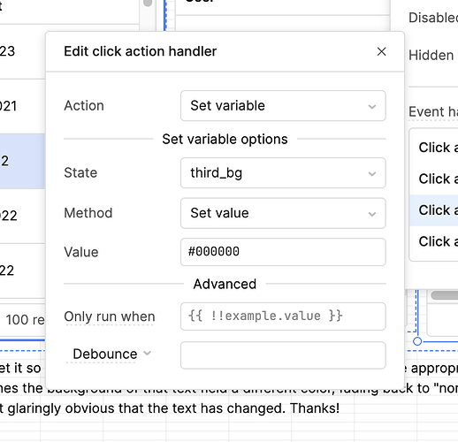Select the table row ending in 21
Viewport: 458px width, 442px height.
(x=23, y=106)
